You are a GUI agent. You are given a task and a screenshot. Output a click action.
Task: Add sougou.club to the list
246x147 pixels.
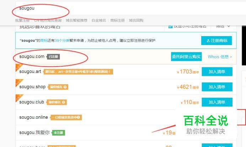click(x=217, y=102)
